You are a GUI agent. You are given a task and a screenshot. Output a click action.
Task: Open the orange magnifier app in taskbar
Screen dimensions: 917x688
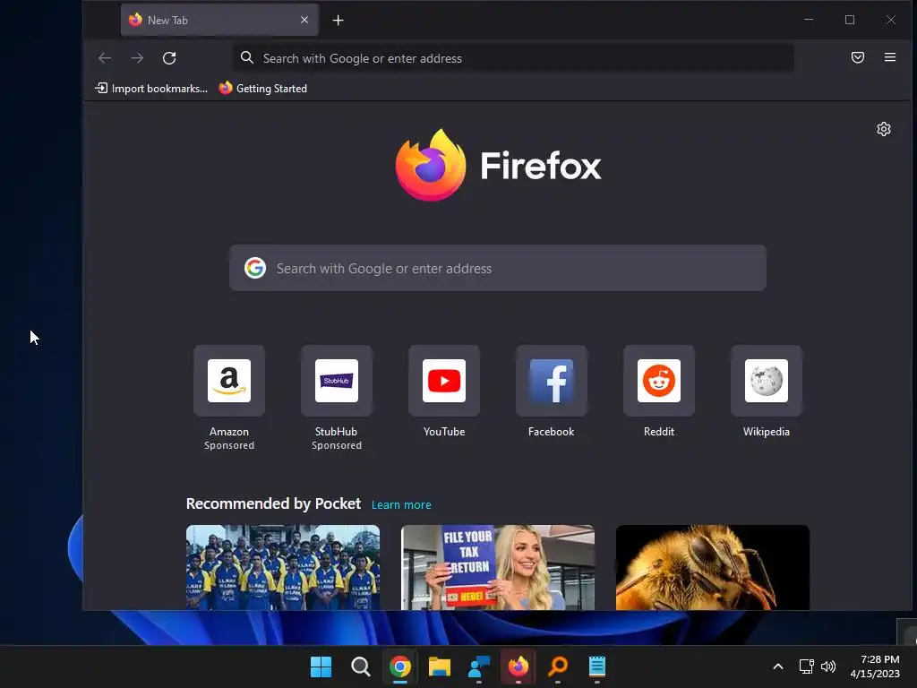click(557, 666)
